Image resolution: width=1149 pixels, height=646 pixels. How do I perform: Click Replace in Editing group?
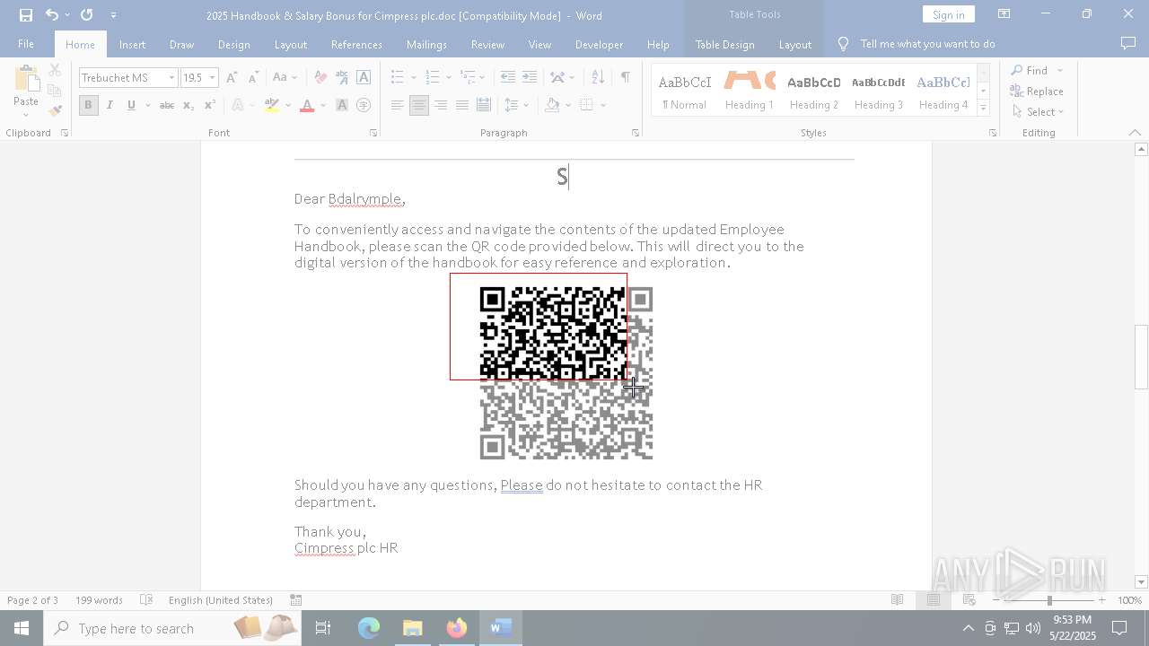(1037, 92)
